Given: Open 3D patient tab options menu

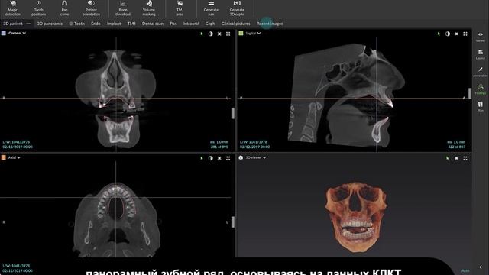Looking at the screenshot, I should (x=28, y=24).
